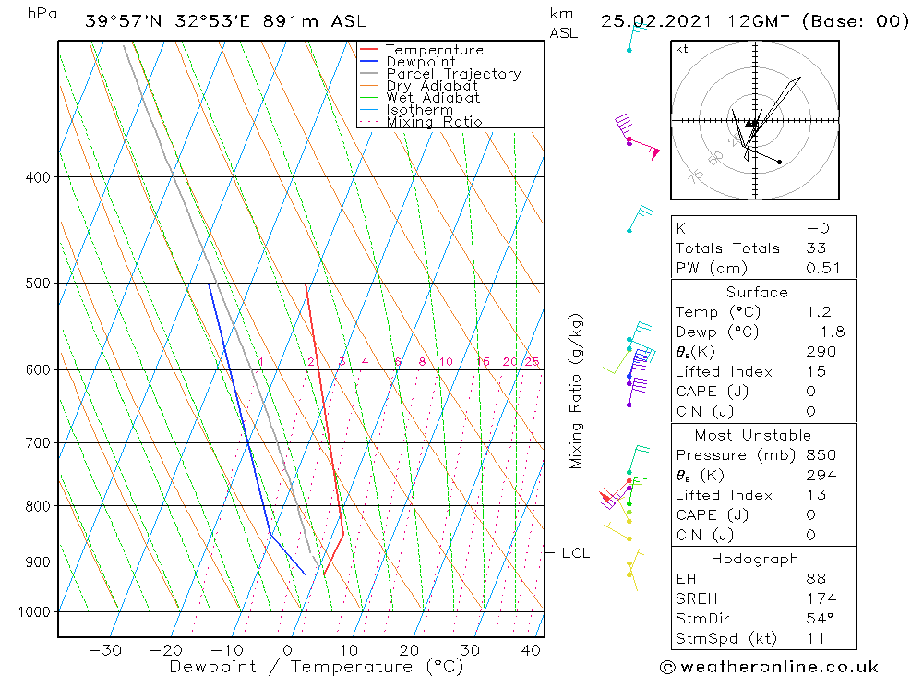Click the 700 hPa pressure label
Image resolution: width=923 pixels, height=677 pixels.
(38, 443)
